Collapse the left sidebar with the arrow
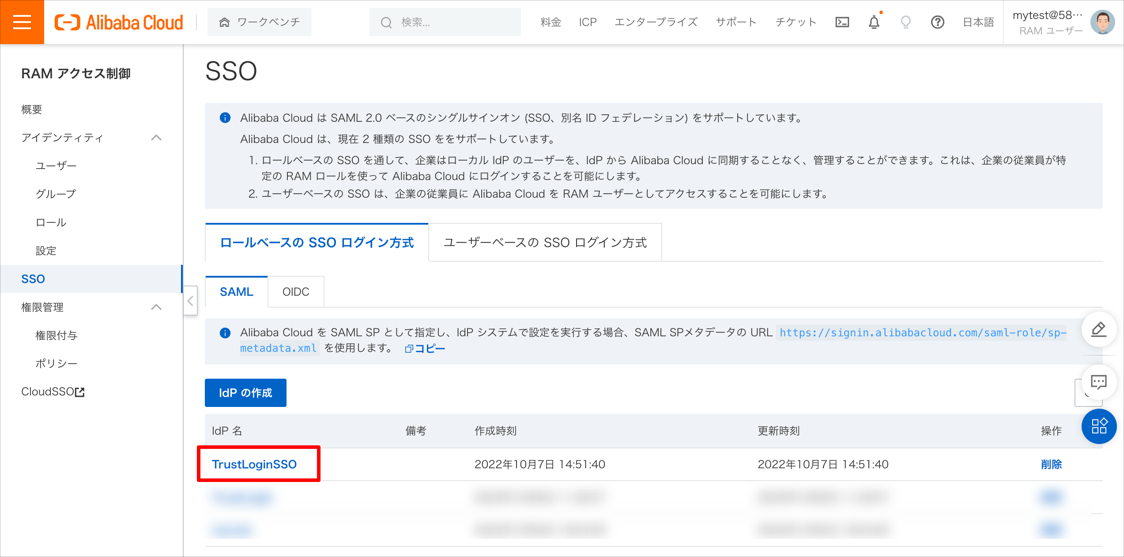Image resolution: width=1124 pixels, height=557 pixels. (x=190, y=301)
